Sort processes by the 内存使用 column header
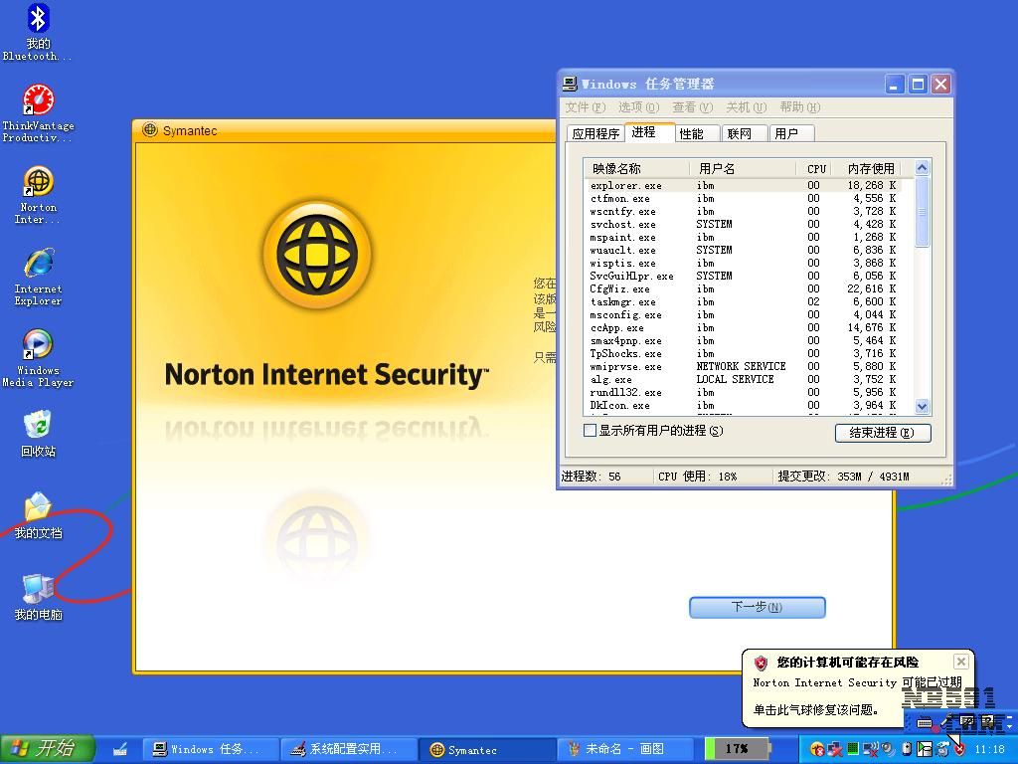1018x764 pixels. coord(870,169)
